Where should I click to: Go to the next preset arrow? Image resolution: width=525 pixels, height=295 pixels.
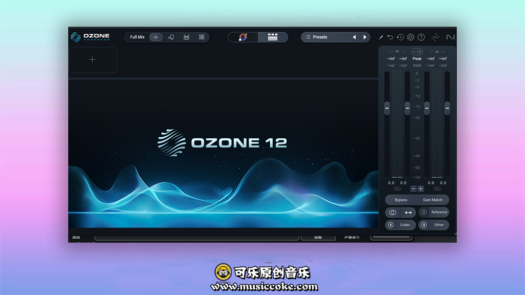365,37
